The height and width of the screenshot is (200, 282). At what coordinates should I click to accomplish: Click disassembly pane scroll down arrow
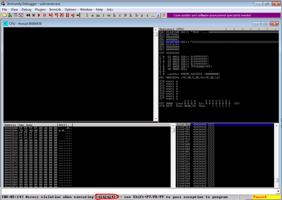click(x=156, y=119)
